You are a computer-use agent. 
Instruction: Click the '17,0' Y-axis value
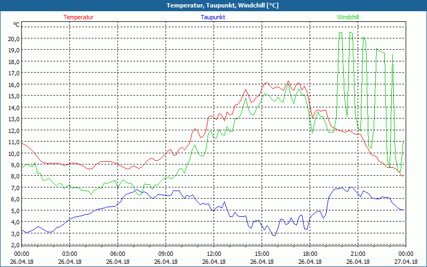[x=14, y=73]
